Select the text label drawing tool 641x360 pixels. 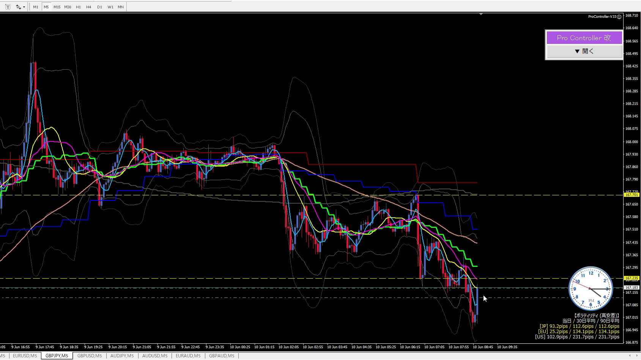[8, 7]
